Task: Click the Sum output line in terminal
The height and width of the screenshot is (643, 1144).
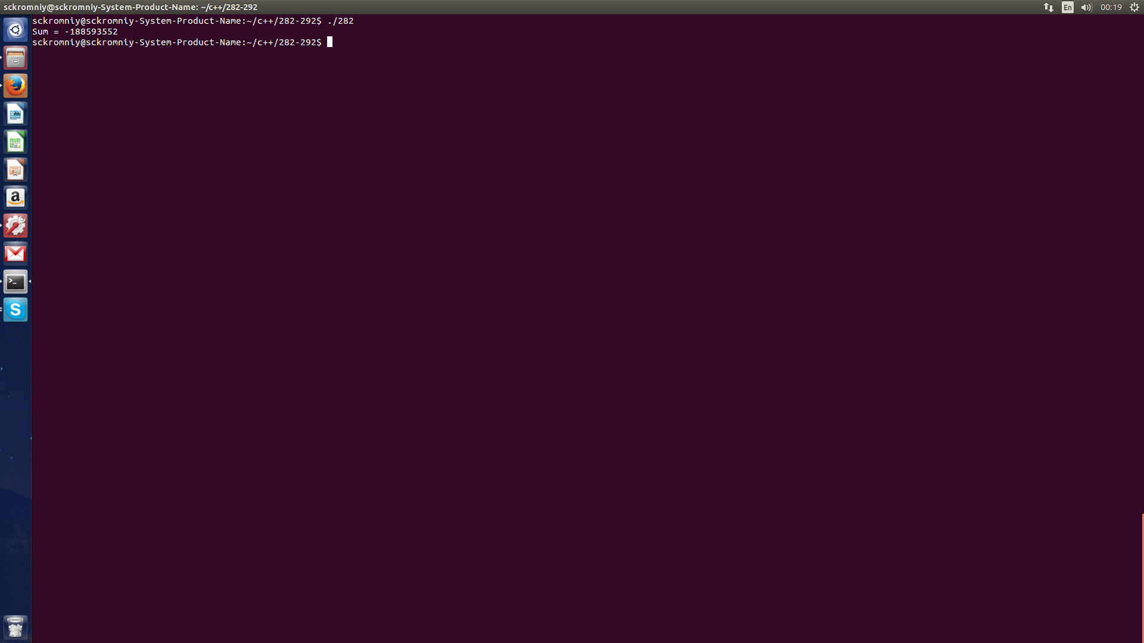Action: (x=75, y=32)
